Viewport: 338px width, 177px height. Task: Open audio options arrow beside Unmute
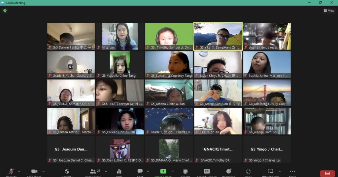pos(19,171)
